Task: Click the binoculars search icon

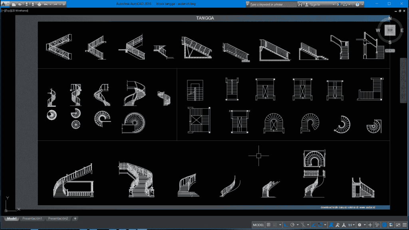Action: pyautogui.click(x=300, y=4)
